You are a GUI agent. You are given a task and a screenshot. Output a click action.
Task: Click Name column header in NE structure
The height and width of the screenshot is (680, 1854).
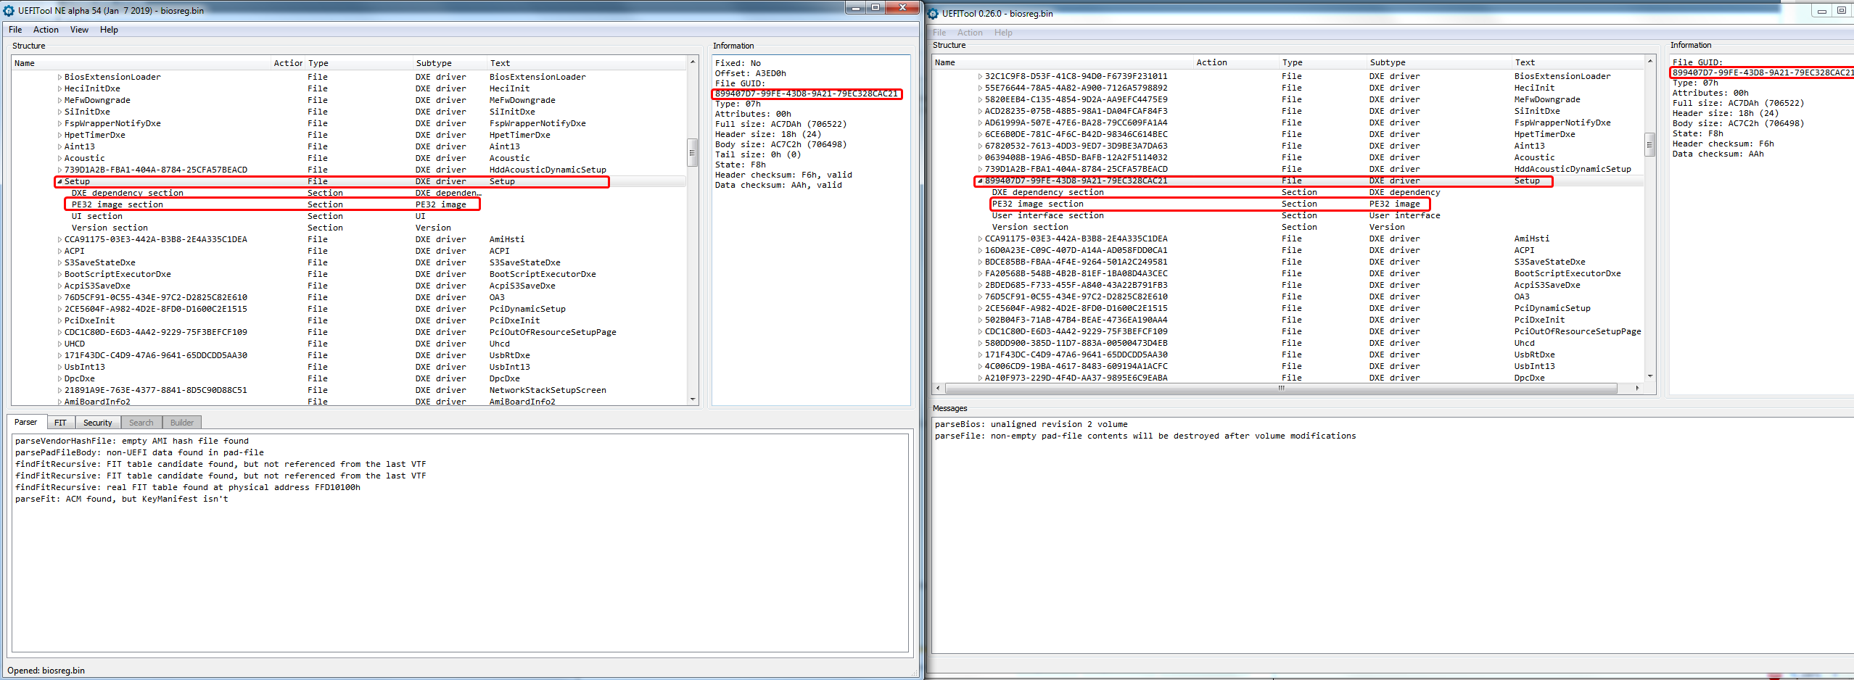coord(141,63)
